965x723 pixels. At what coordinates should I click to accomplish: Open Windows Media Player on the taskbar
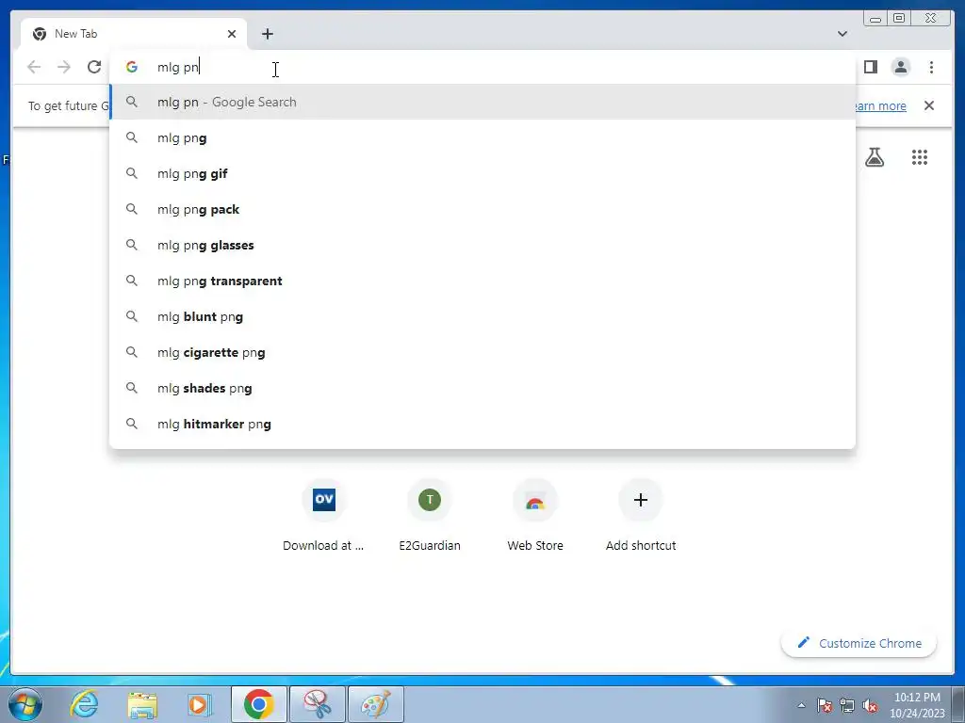(x=199, y=704)
